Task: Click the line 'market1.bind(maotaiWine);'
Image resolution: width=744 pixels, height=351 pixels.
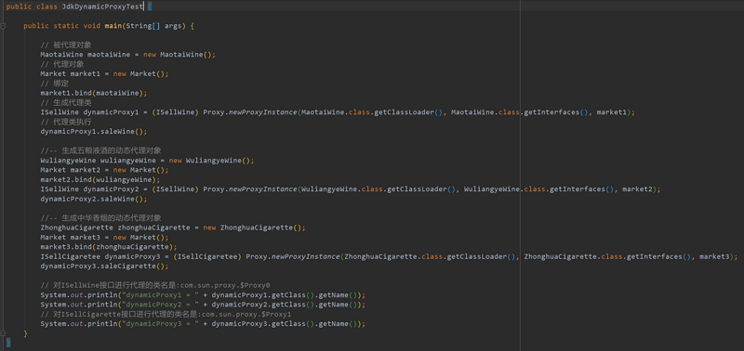Action: (94, 93)
